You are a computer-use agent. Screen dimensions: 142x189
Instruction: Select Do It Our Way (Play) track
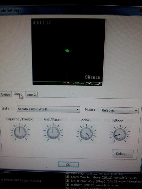(106, 181)
